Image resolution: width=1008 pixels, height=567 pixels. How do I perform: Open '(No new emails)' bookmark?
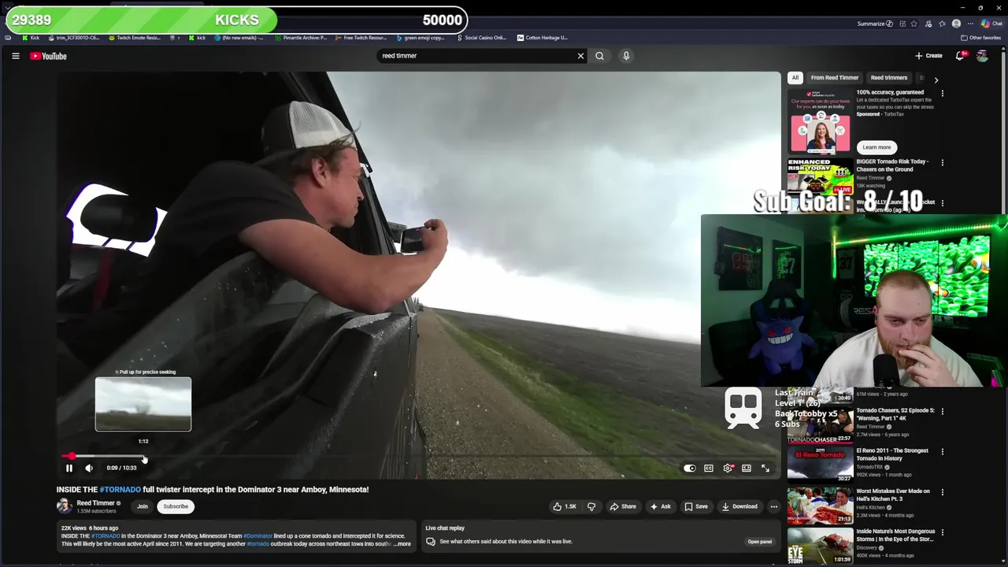click(239, 37)
